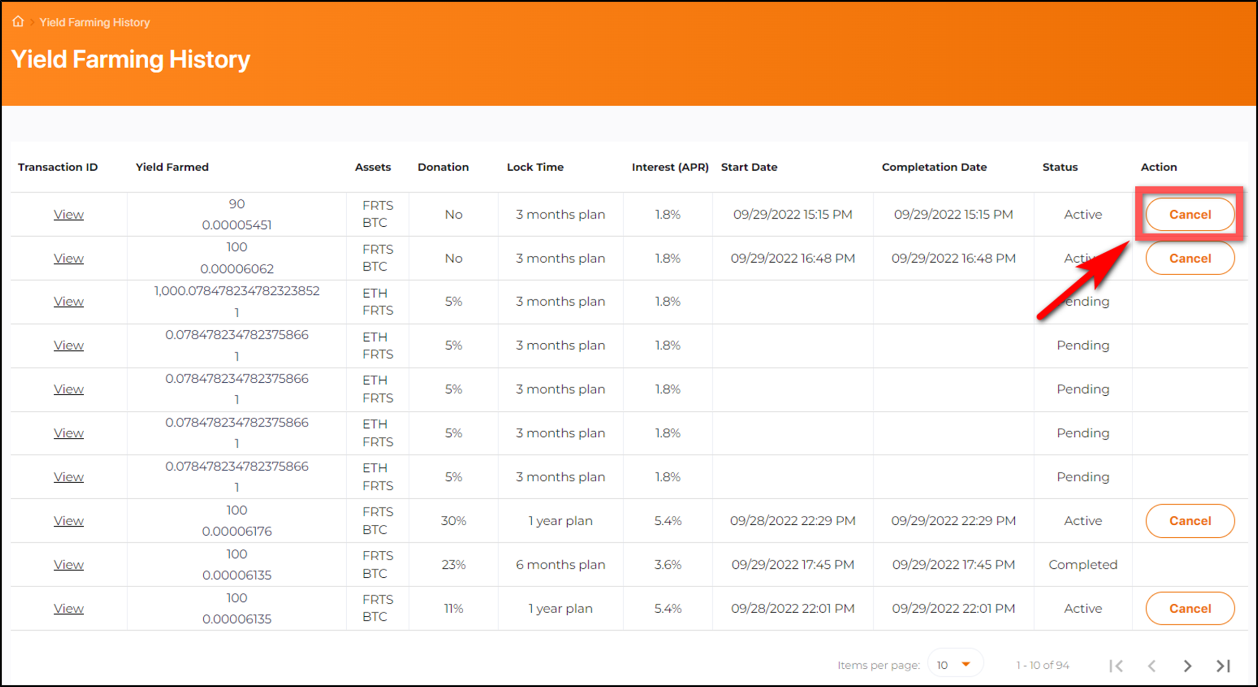Viewport: 1258px width, 687px height.
Task: View transaction with 30% donation
Action: 69,521
